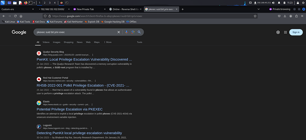Screen dimensions: 306x140
Task: Expand the terminal launcher dropdown arrow
Action: click(34, 3)
